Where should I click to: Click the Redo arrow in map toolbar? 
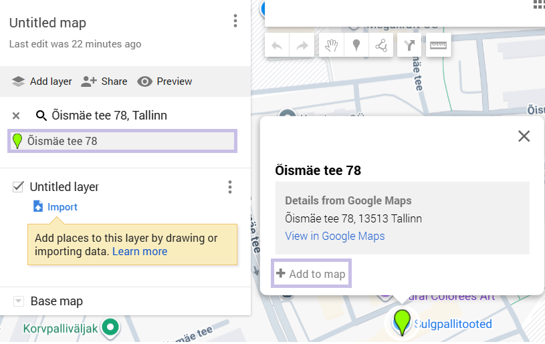click(x=302, y=45)
